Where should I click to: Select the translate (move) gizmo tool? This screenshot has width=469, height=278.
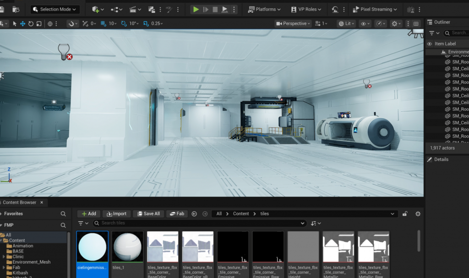pyautogui.click(x=22, y=24)
